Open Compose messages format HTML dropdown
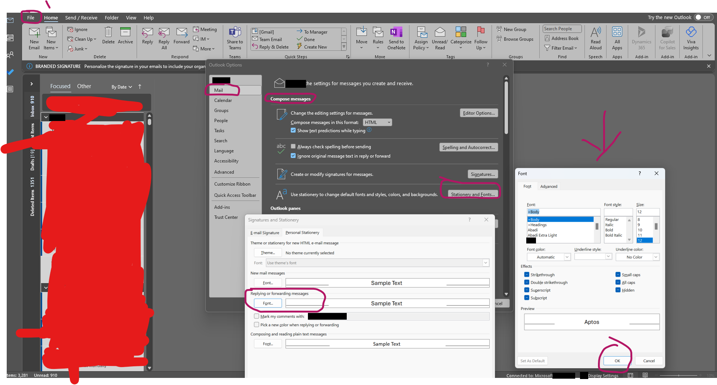This screenshot has height=385, width=717. [x=377, y=122]
